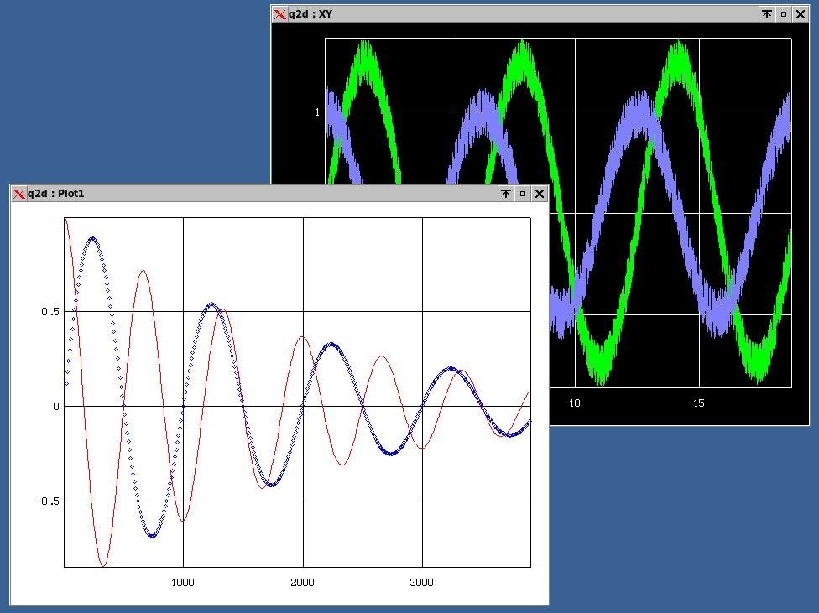Click the 15 tick label on the XY x-axis
The width and height of the screenshot is (819, 613).
(x=698, y=403)
